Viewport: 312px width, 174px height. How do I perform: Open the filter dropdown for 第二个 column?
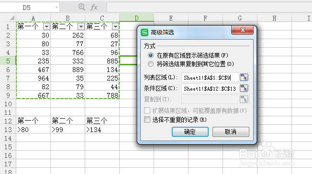81,26
